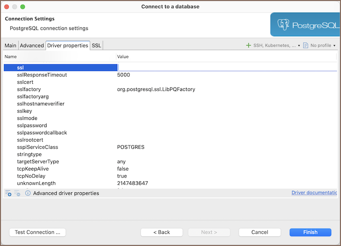Image resolution: width=341 pixels, height=246 pixels.
Task: Click the add driver property icon
Action: tap(8, 193)
